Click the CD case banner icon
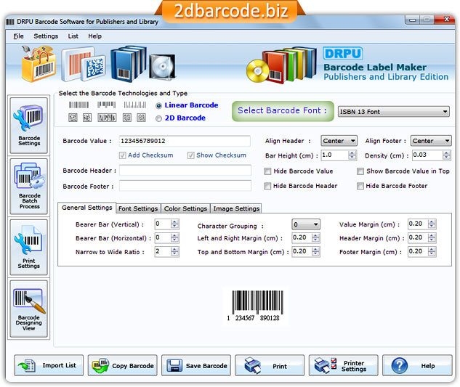Image resolution: width=460 pixels, height=387 pixels. [x=162, y=67]
